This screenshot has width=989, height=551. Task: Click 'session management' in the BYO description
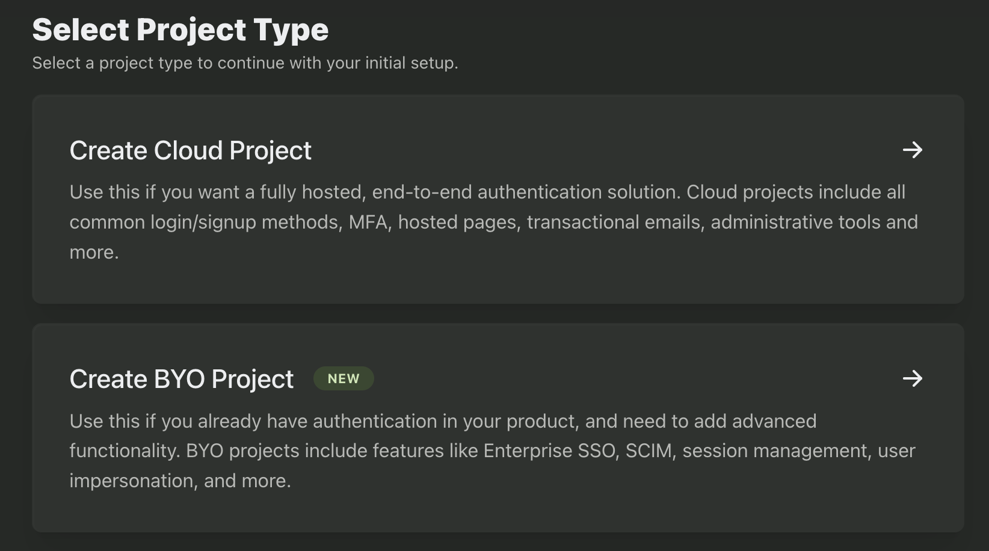pyautogui.click(x=776, y=451)
